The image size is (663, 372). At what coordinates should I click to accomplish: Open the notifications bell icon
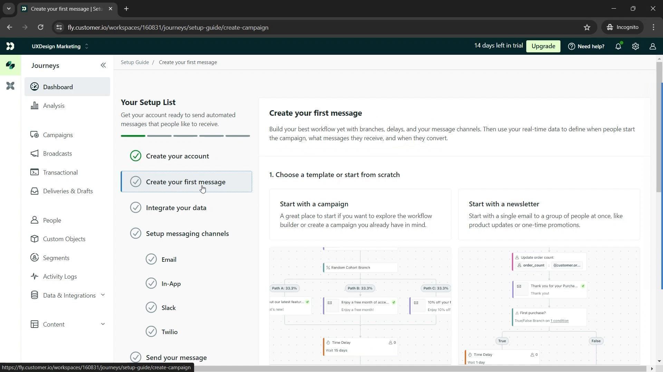[x=618, y=46]
